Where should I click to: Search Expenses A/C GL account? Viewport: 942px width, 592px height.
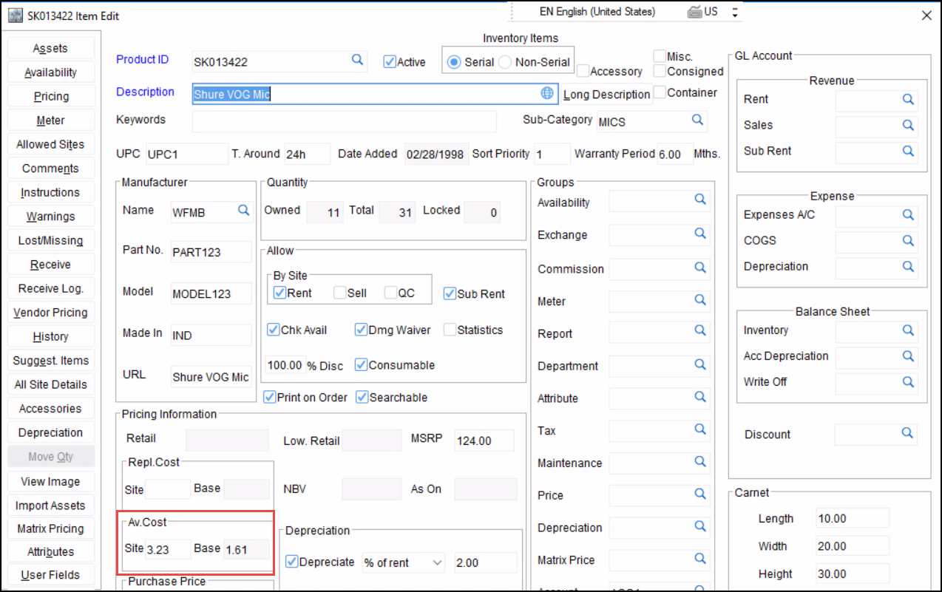(x=908, y=215)
